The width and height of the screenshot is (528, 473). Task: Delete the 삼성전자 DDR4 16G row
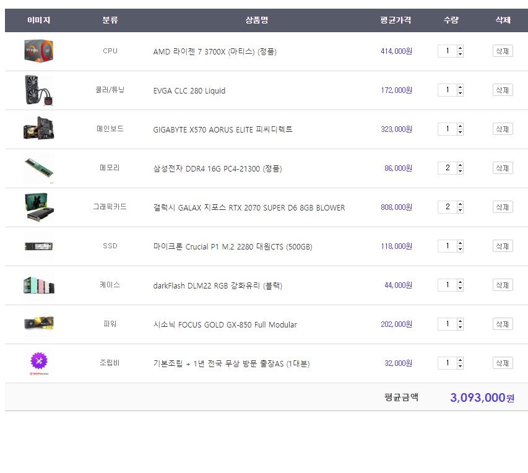pyautogui.click(x=503, y=168)
